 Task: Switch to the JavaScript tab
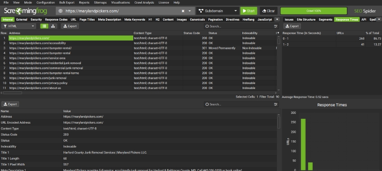265,19
